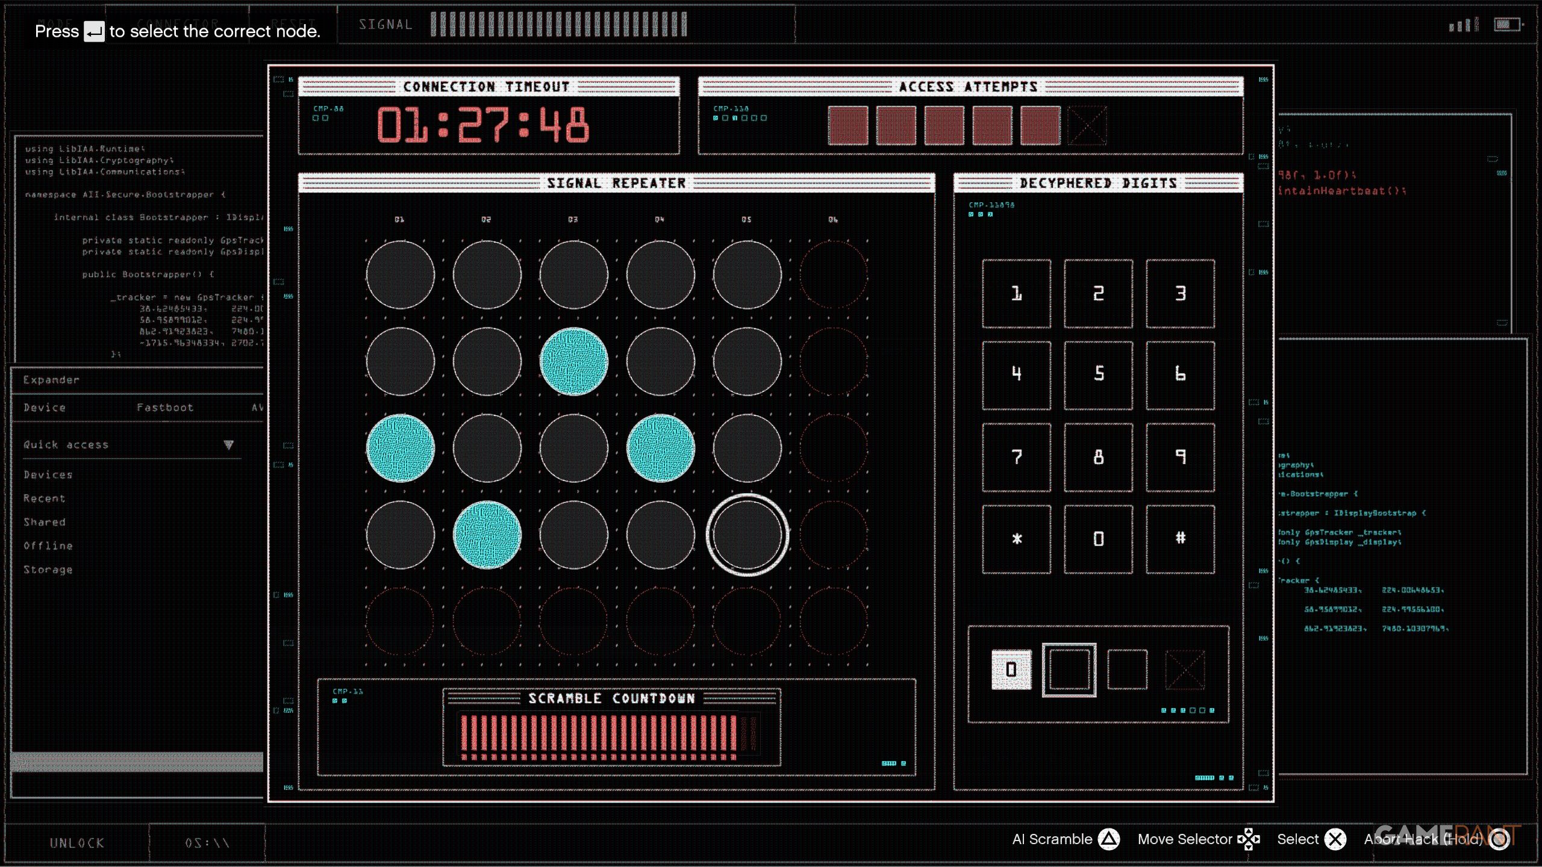Screen dimensions: 1542x867
Task: Open the Storage item in sidebar
Action: click(48, 570)
